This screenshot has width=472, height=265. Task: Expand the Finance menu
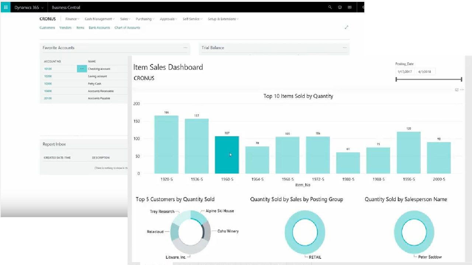pyautogui.click(x=72, y=19)
